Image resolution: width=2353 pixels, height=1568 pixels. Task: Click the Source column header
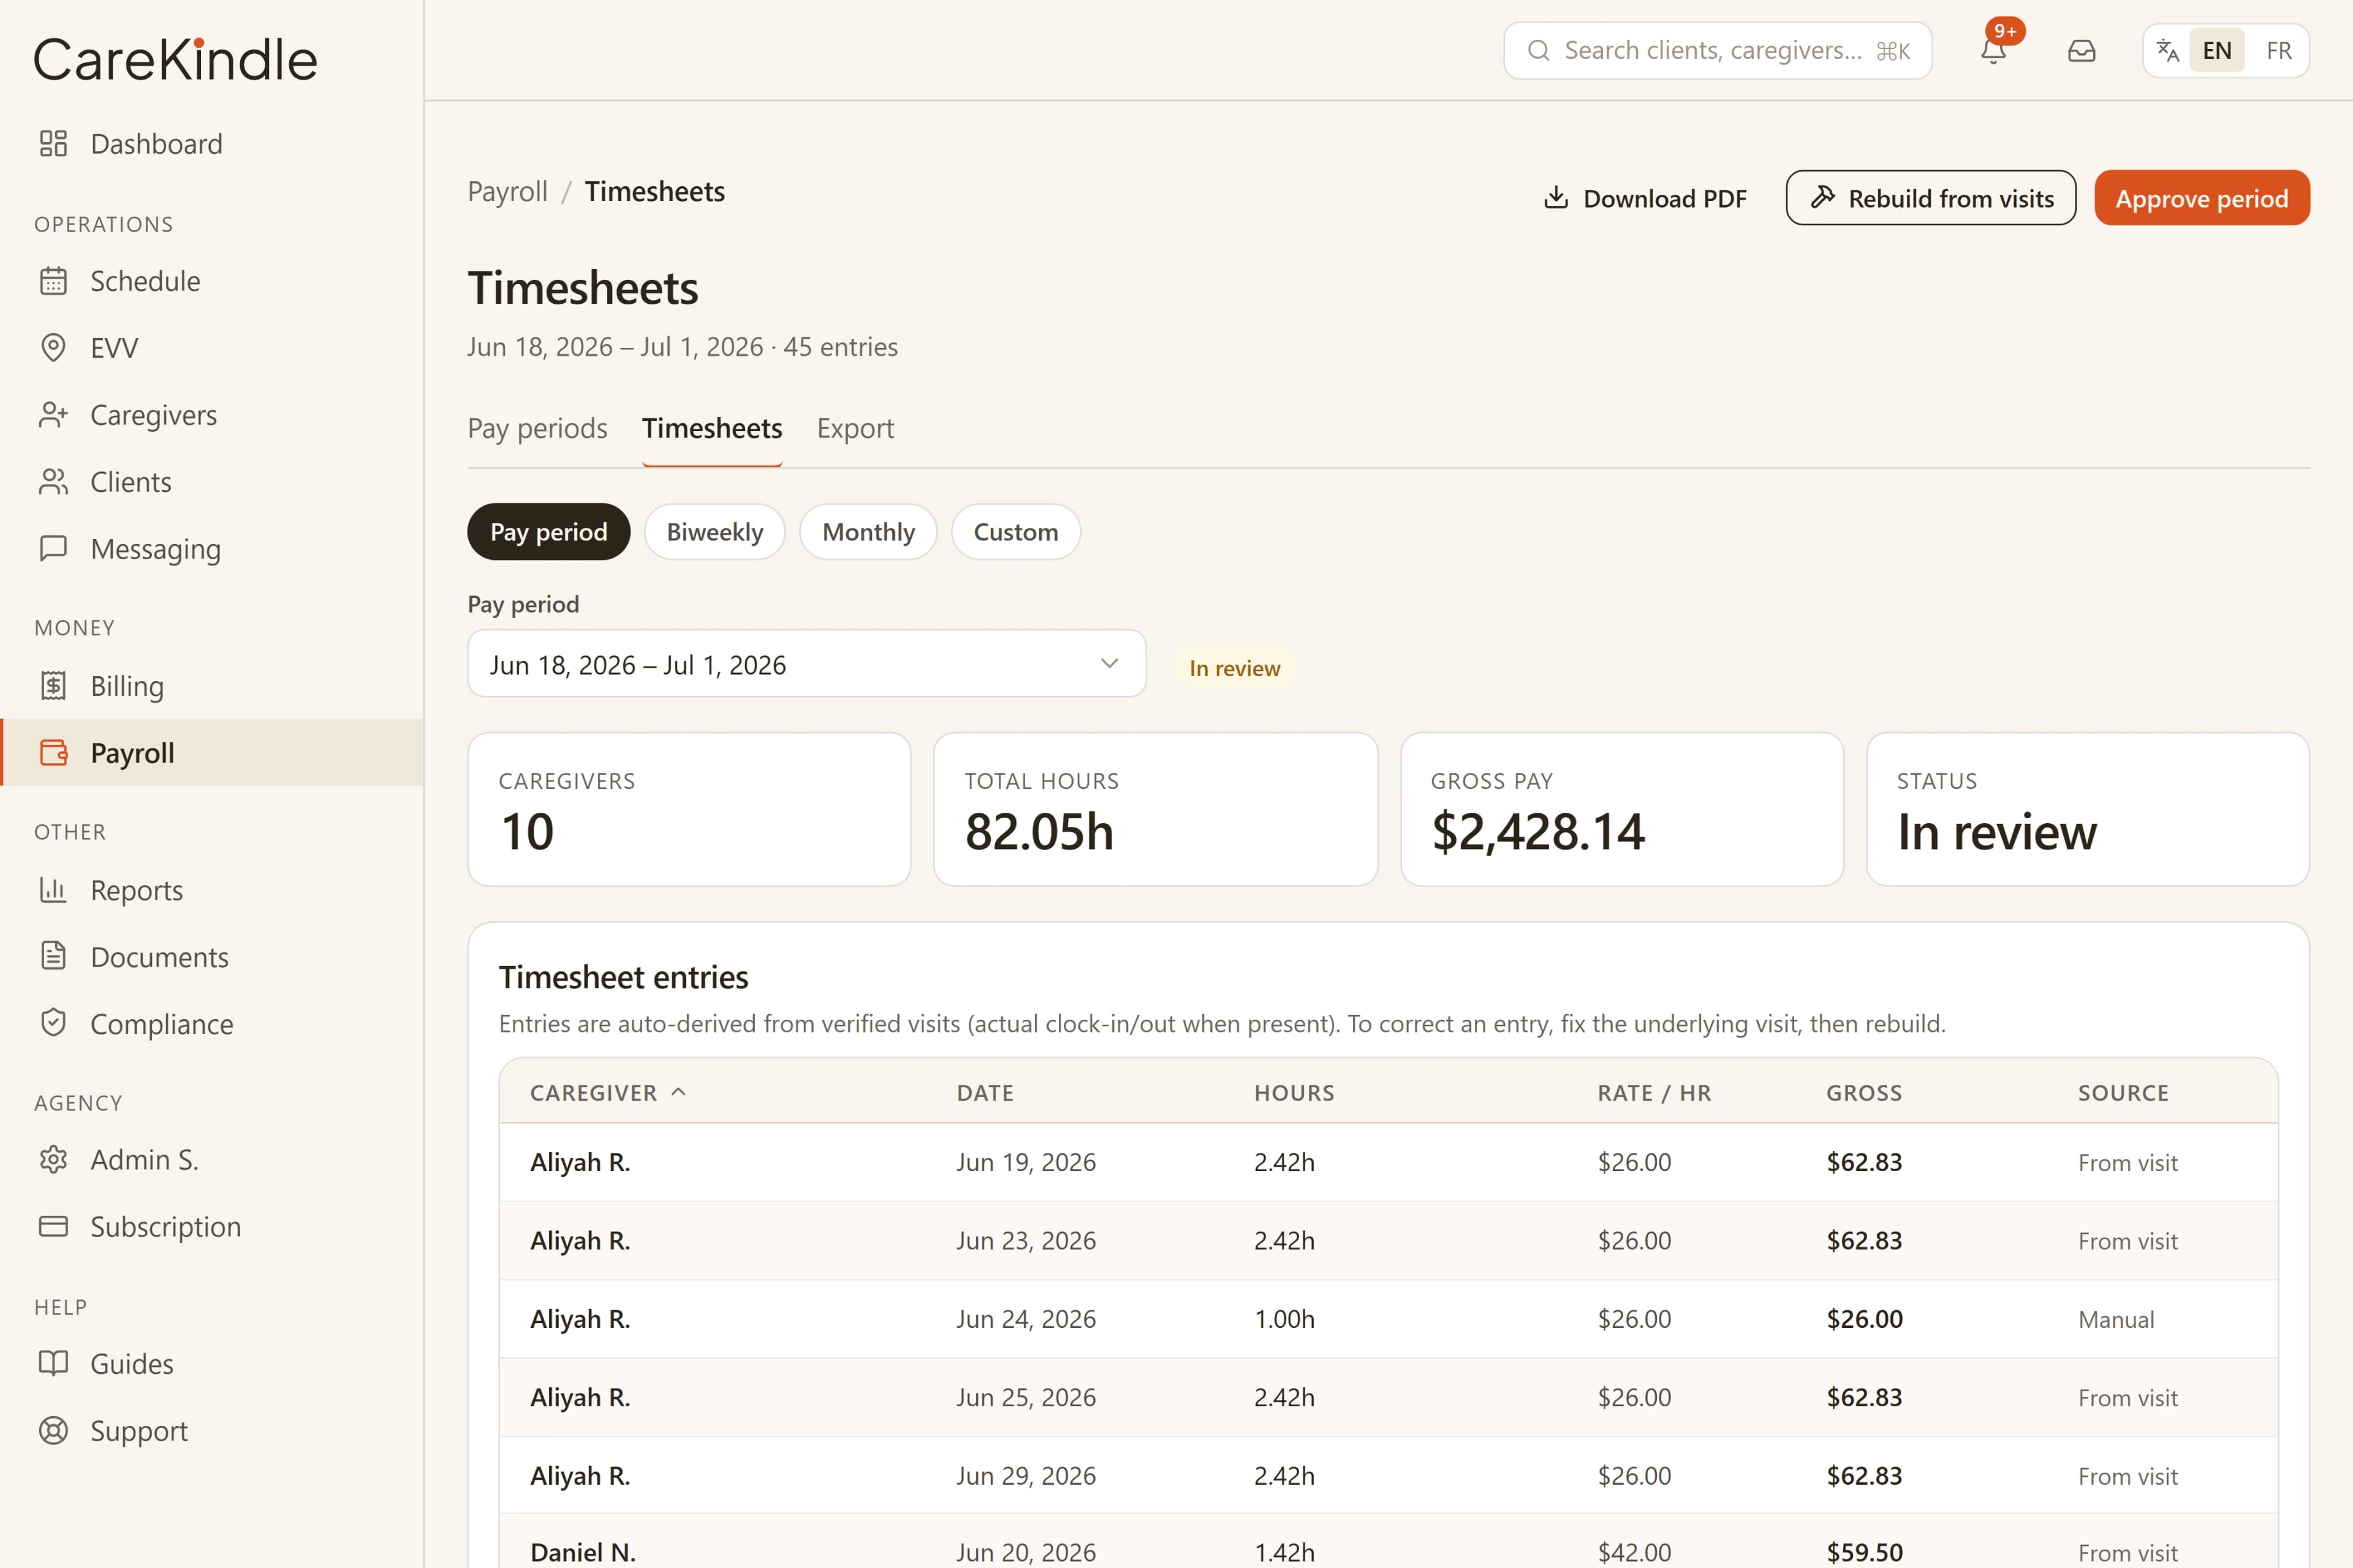tap(2124, 1093)
